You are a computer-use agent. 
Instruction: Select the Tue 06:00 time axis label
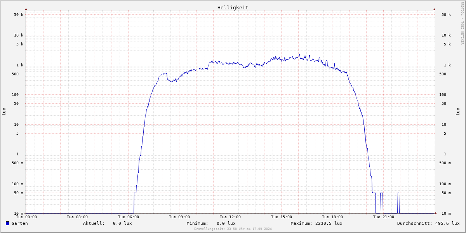pyautogui.click(x=129, y=217)
